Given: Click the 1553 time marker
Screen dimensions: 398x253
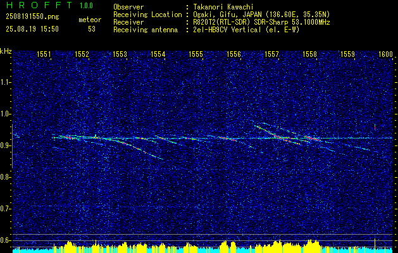Looking at the screenshot, I should point(120,54).
